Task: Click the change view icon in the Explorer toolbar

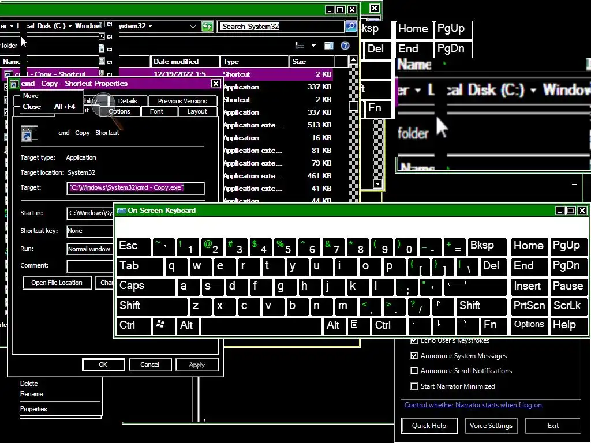Action: (300, 46)
